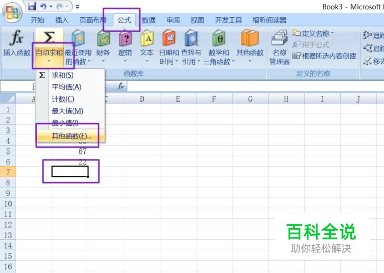Viewport: 384px width, 273px height.
Task: Choose 最小值(I) from the menu
Action: tap(70, 123)
